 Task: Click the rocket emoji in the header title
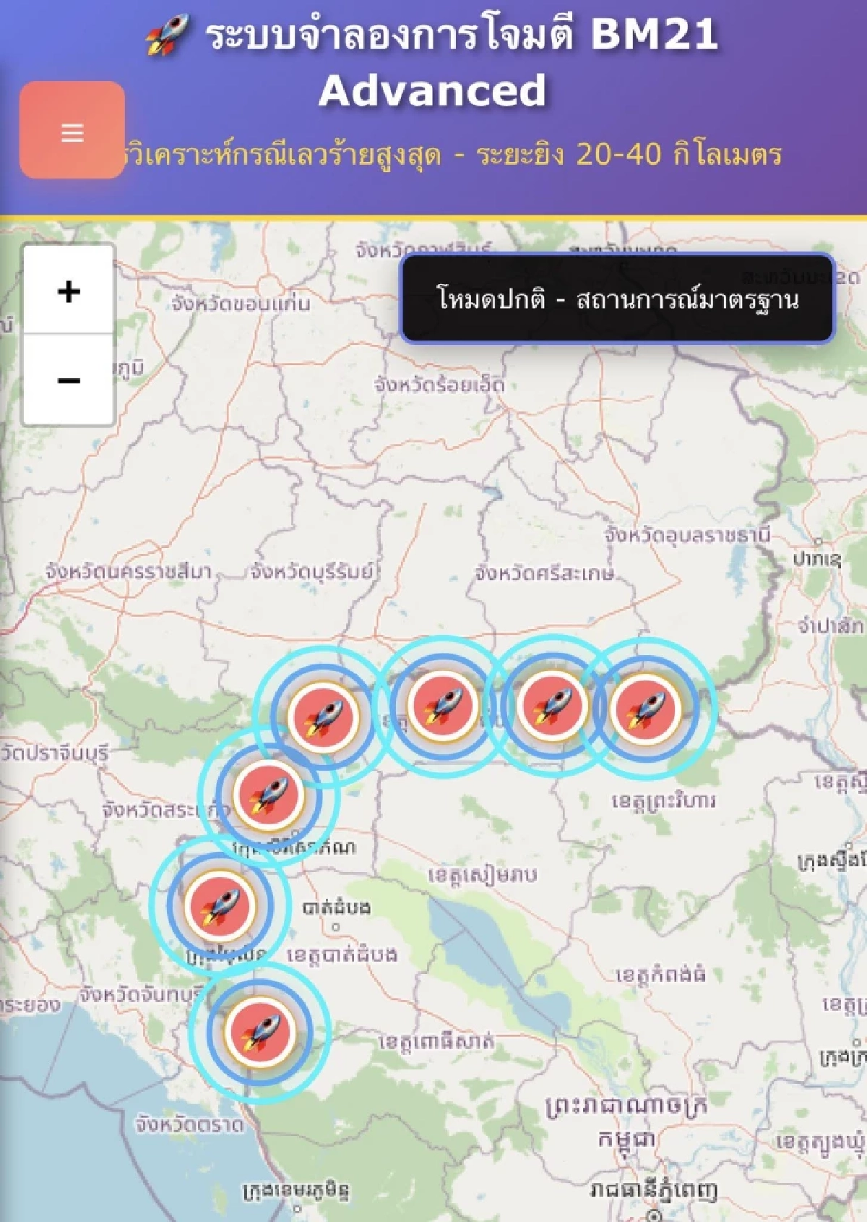pyautogui.click(x=168, y=36)
